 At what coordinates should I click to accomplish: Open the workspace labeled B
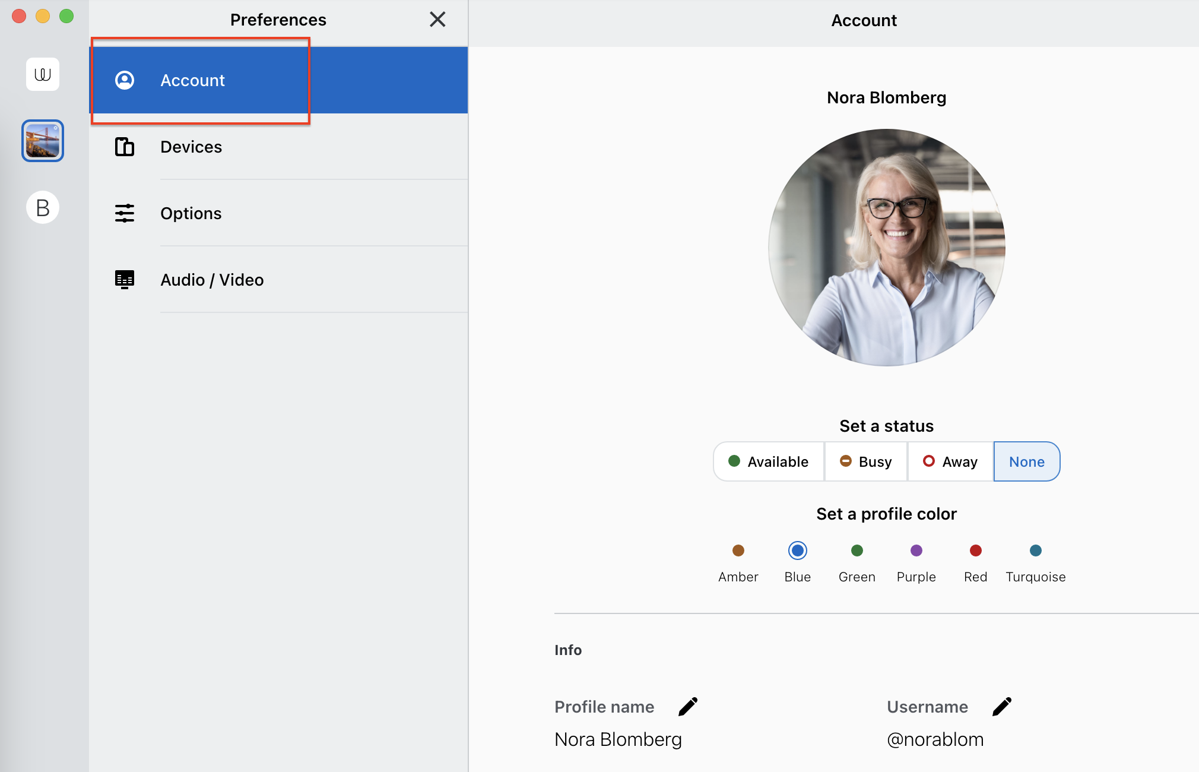(43, 207)
